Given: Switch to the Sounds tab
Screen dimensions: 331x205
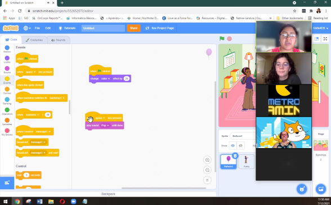Looking at the screenshot, I should (x=59, y=40).
